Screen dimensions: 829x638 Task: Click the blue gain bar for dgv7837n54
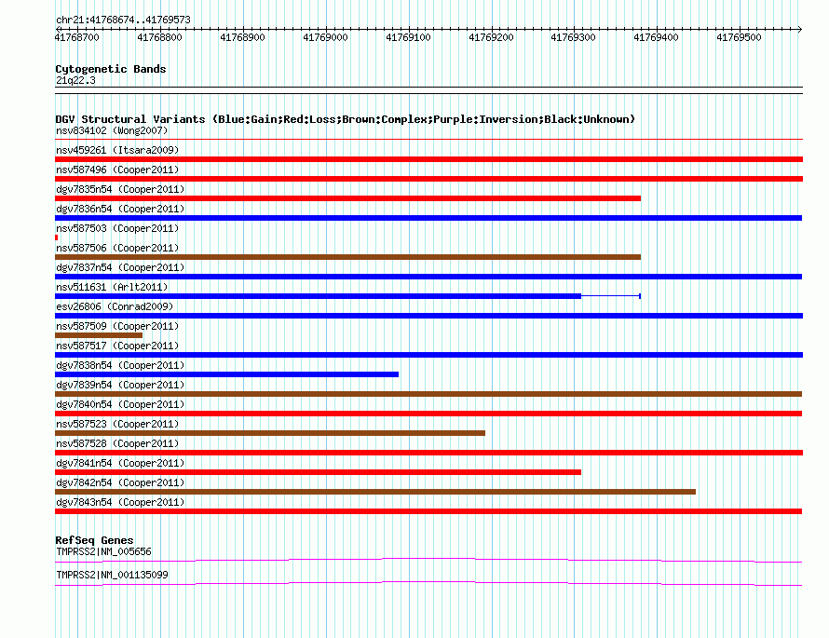428,277
